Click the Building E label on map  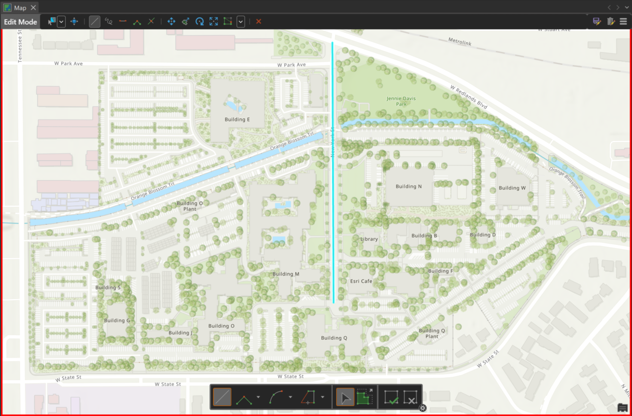pos(237,119)
